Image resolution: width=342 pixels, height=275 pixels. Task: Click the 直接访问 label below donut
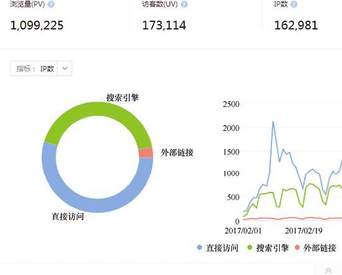click(x=68, y=217)
